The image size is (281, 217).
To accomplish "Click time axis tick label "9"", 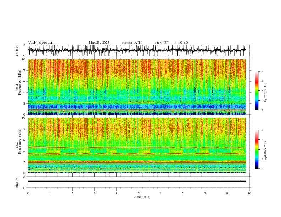I will click(x=227, y=193).
